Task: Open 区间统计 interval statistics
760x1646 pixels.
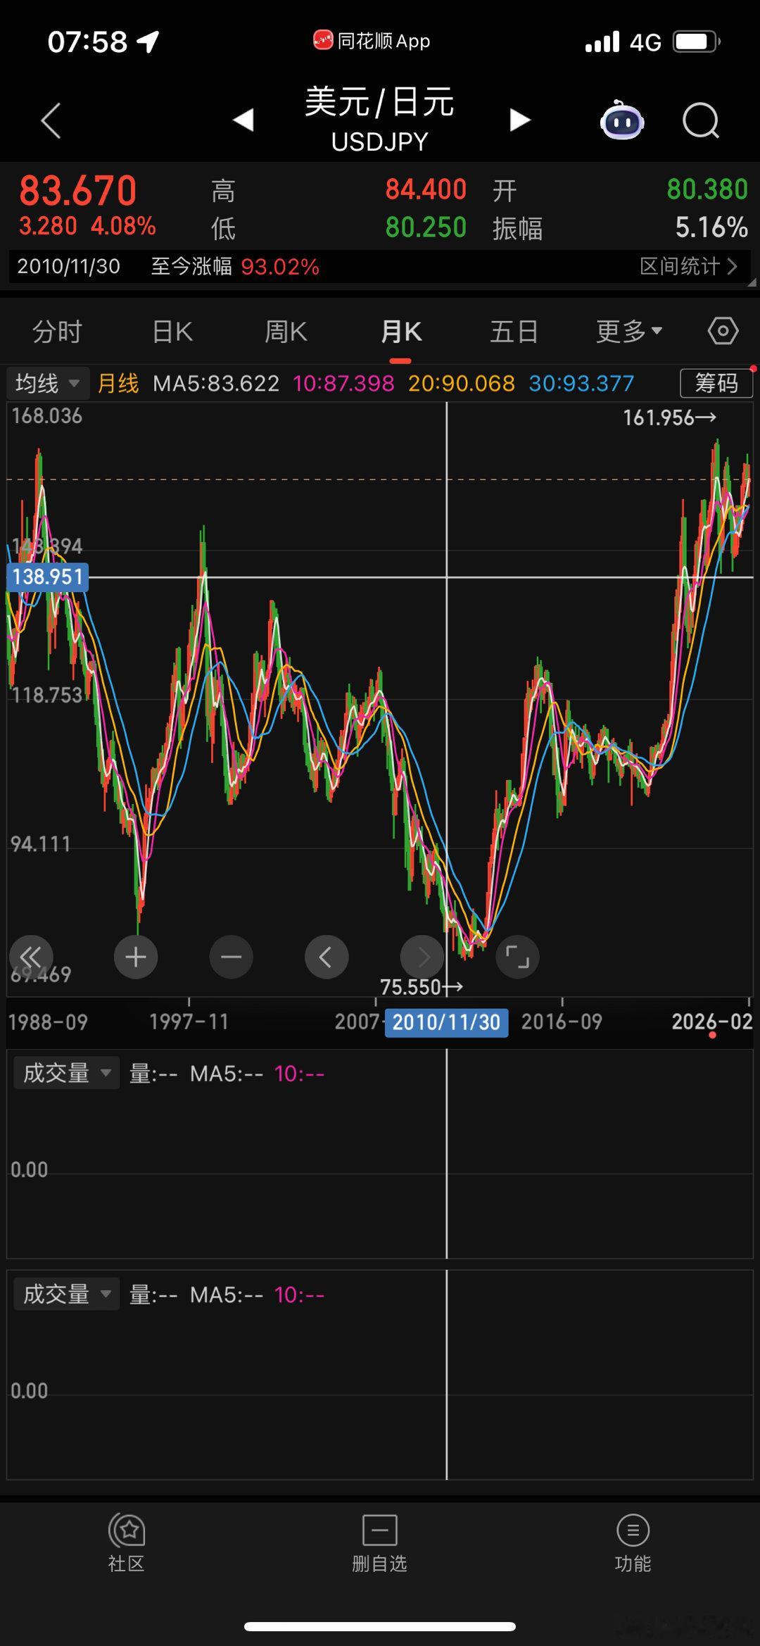Action: (688, 266)
